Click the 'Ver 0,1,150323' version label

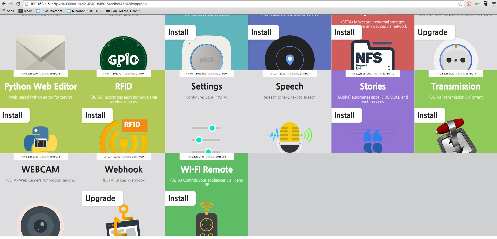(x=112, y=157)
